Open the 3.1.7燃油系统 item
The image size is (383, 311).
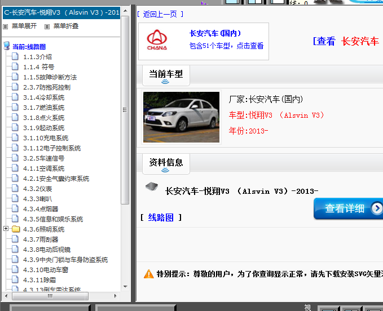coord(44,108)
